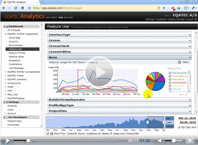Toggle Tools.Options checkbox
198x145 pixels.
coord(170,76)
